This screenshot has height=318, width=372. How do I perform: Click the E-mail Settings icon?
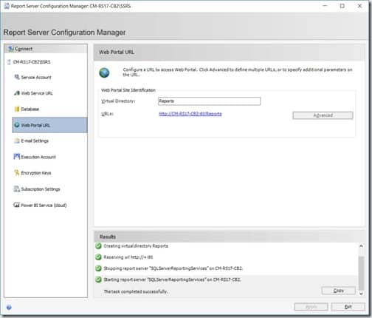tap(17, 141)
